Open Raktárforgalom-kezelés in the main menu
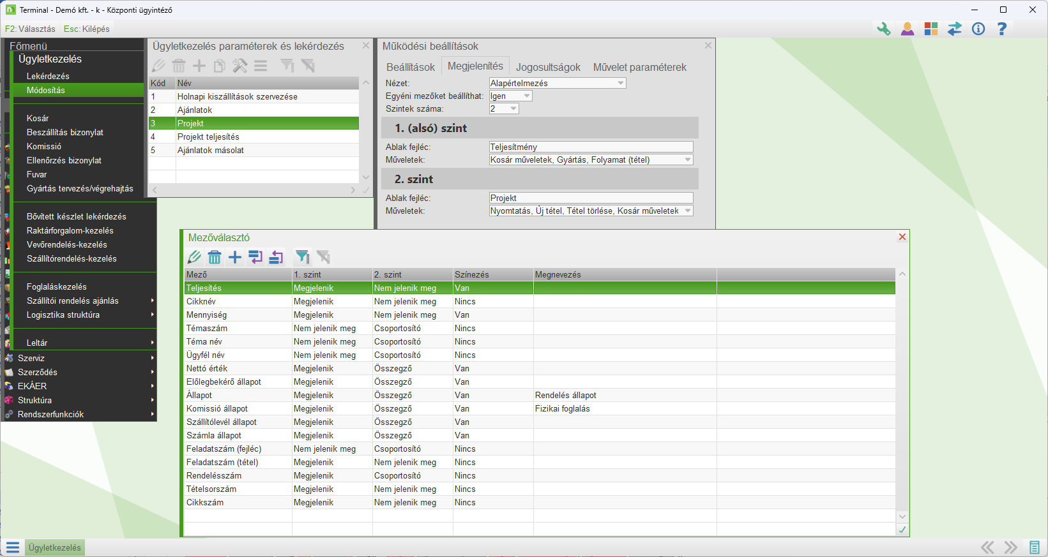The width and height of the screenshot is (1048, 557). [70, 230]
